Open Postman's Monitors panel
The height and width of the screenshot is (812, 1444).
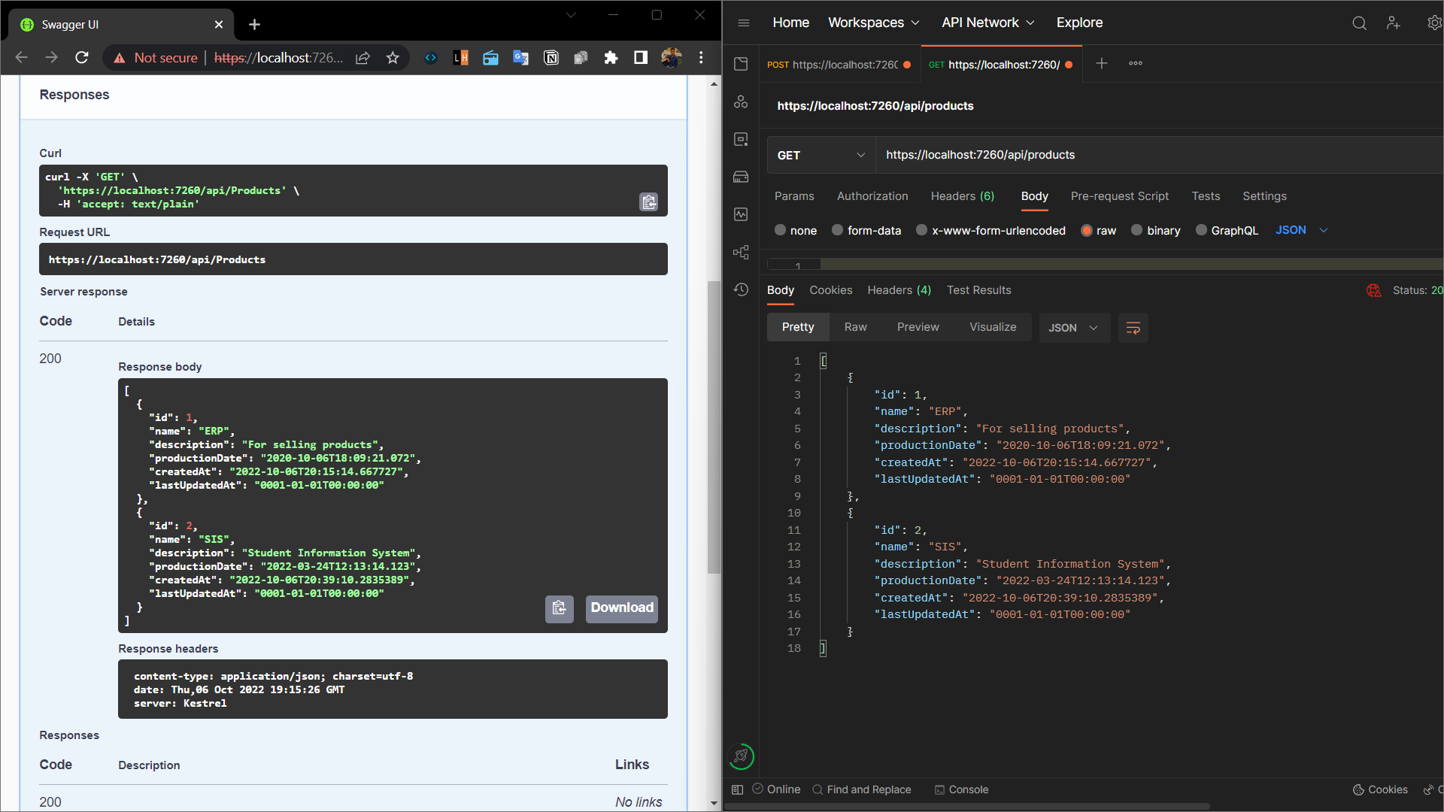pyautogui.click(x=741, y=214)
